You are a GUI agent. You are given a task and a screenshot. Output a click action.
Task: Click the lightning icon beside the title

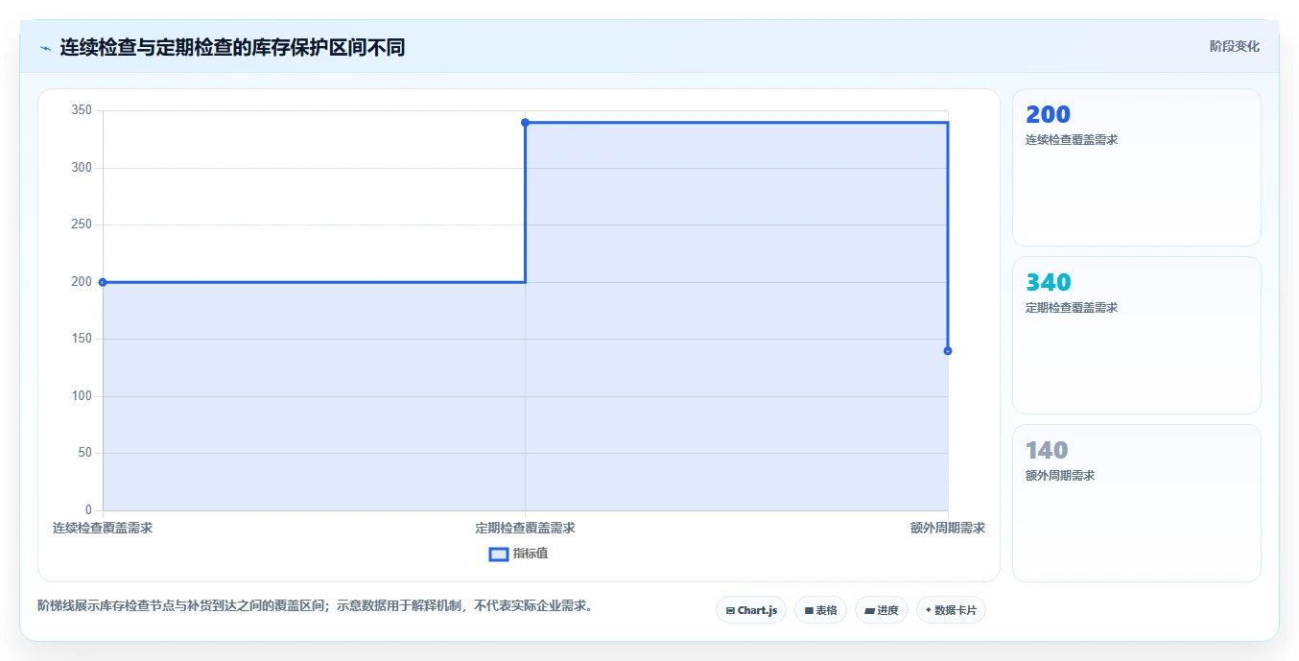[45, 48]
